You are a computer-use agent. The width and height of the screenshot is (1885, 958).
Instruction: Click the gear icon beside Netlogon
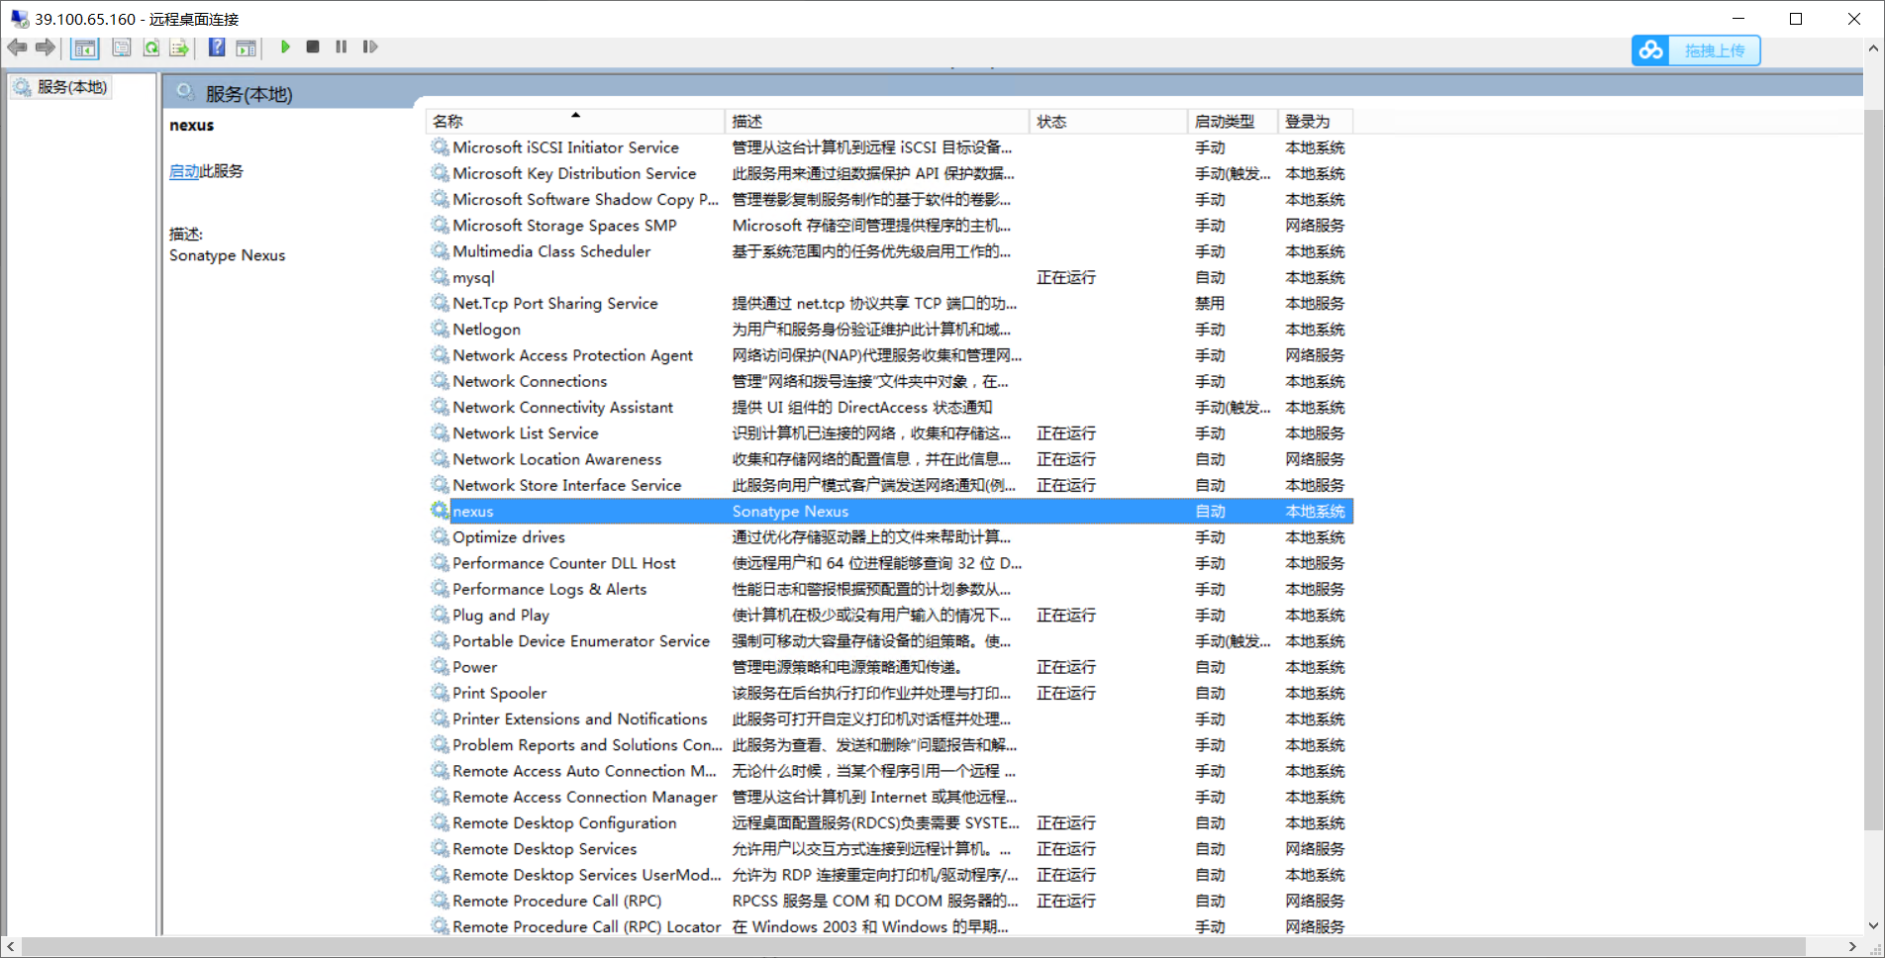440,329
